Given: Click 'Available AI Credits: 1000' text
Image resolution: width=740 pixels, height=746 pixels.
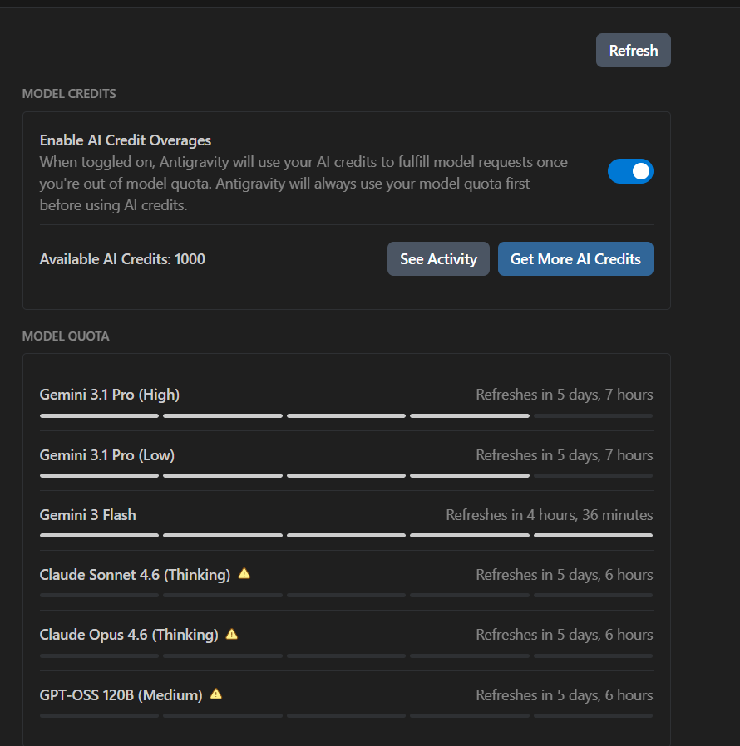Looking at the screenshot, I should pyautogui.click(x=122, y=259).
